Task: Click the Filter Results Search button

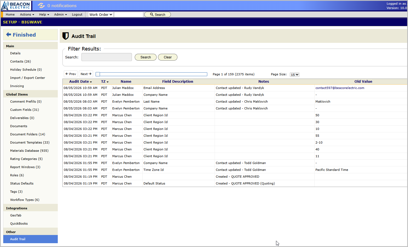Action: [146, 57]
